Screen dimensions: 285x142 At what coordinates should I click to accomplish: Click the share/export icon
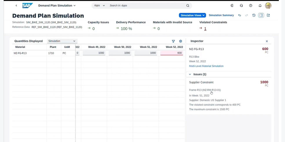click(268, 15)
